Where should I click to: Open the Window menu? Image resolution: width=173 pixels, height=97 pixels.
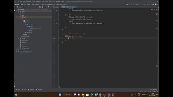pos(58,2)
